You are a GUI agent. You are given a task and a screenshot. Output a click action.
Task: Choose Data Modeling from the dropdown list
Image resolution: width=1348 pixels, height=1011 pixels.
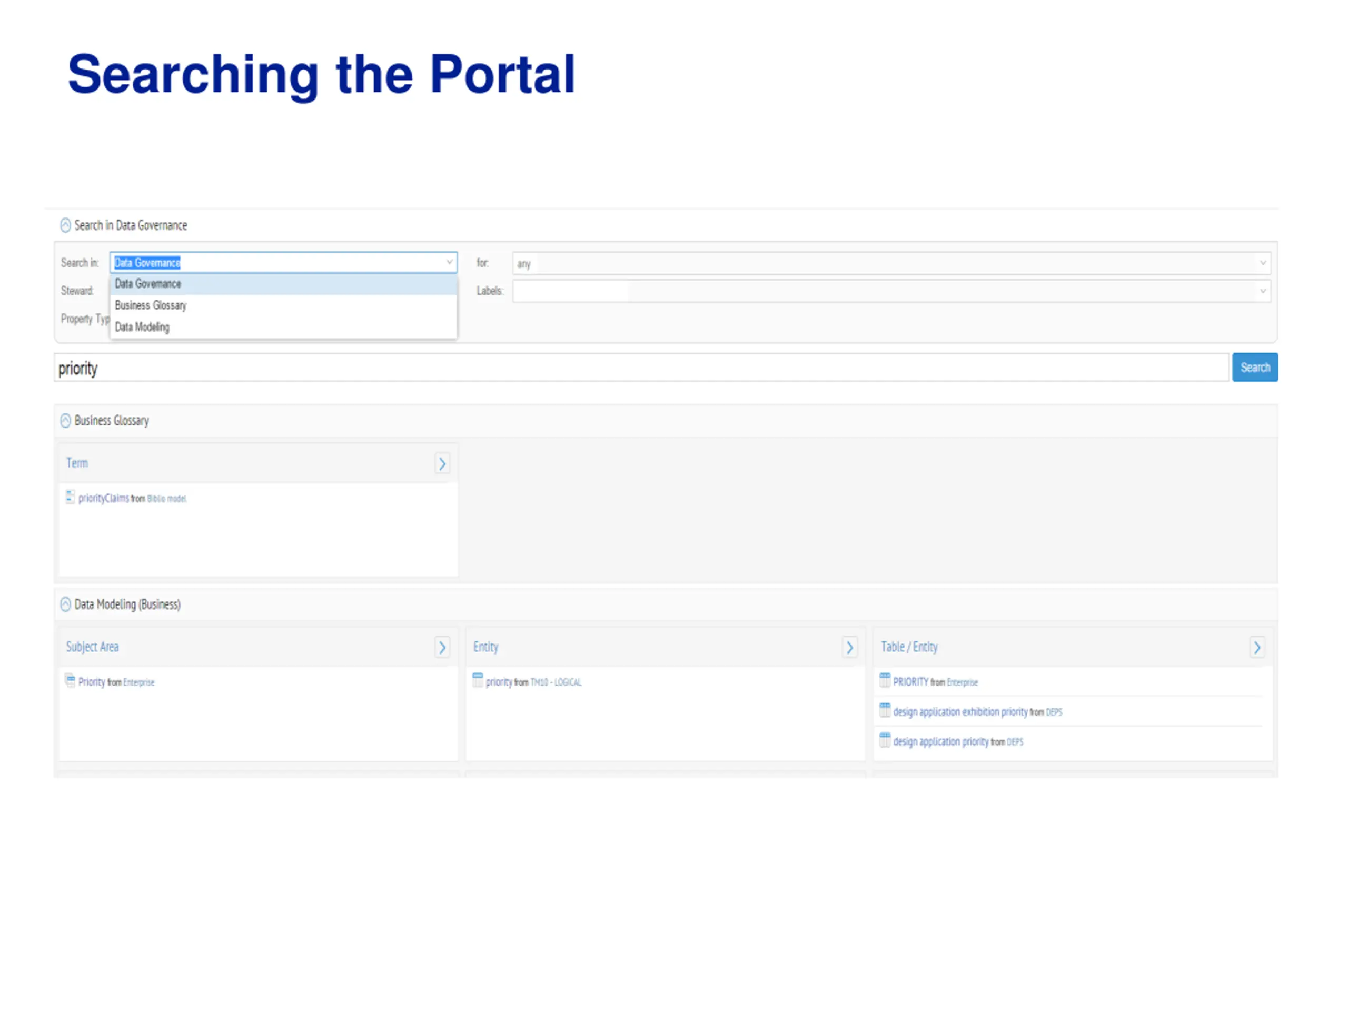coord(283,327)
